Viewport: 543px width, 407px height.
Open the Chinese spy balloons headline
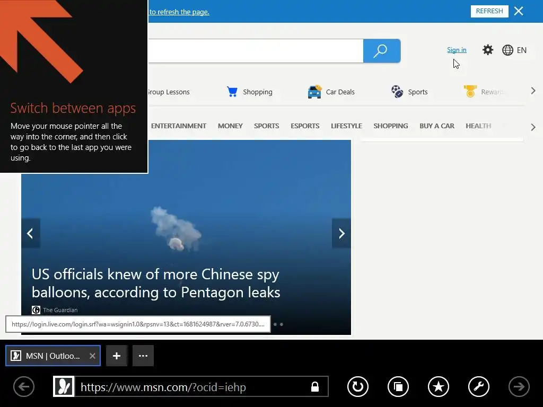pos(156,283)
